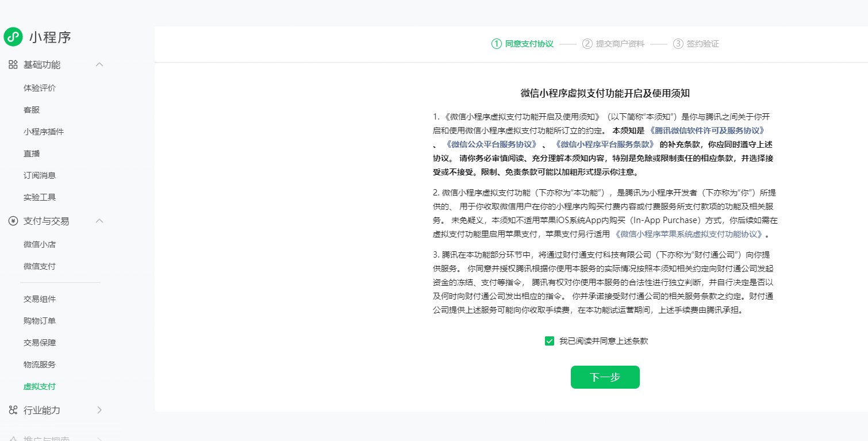Screen dimensions: 868x441
Task: Select 购物订单 in the sidebar
Action: (40, 321)
